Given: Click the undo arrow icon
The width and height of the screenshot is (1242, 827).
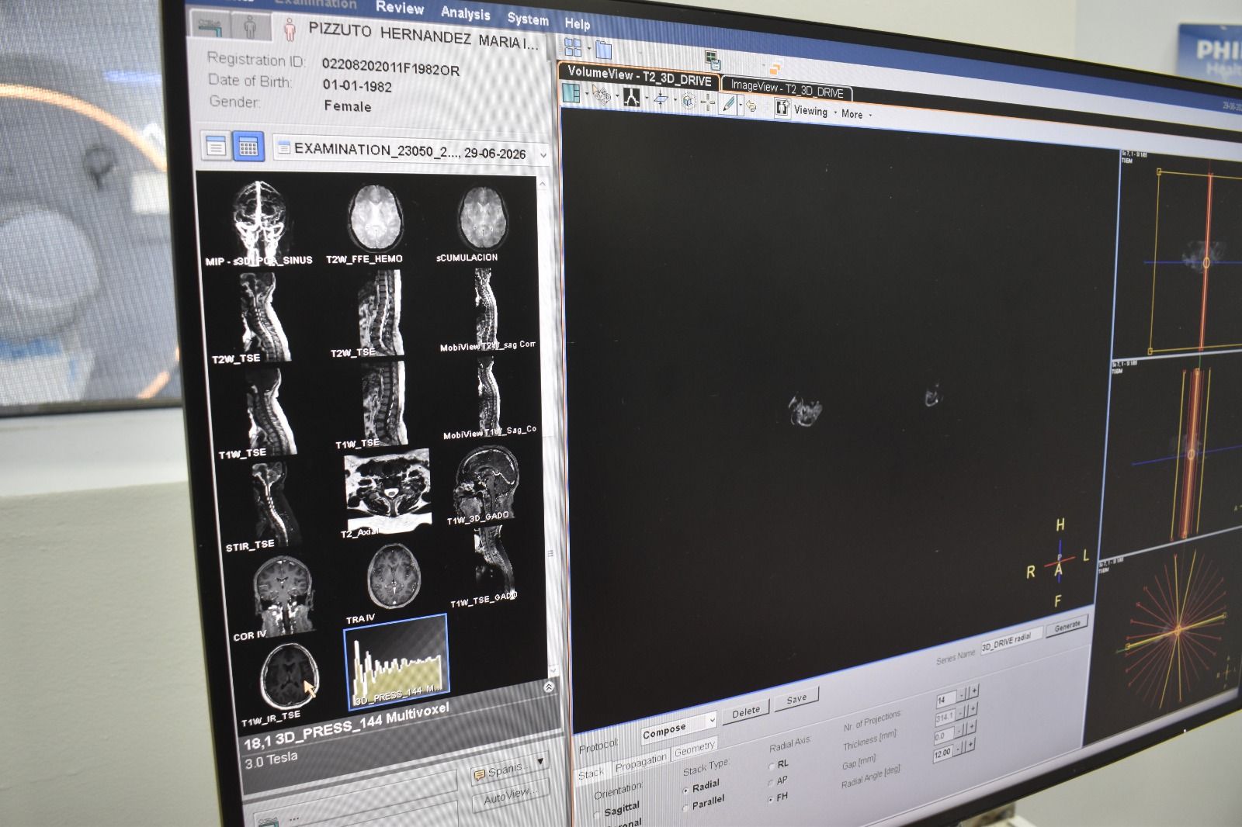Looking at the screenshot, I should (x=751, y=106).
